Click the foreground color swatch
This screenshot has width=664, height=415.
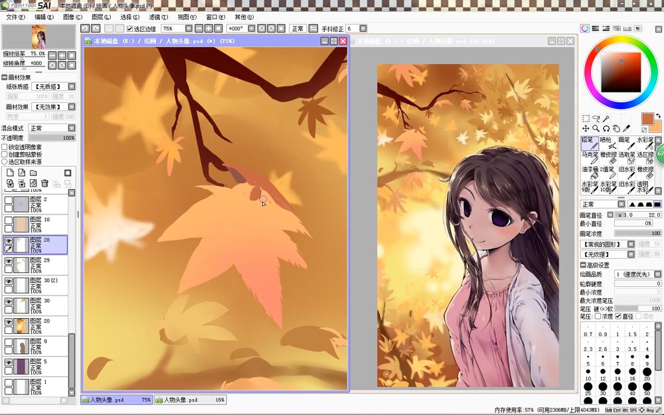(x=647, y=119)
